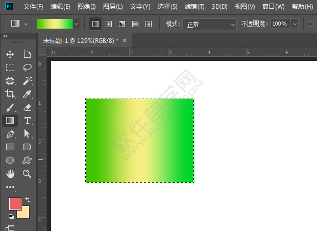Open the 视图(V) menu
Image resolution: width=317 pixels, height=231 pixels.
(x=245, y=7)
